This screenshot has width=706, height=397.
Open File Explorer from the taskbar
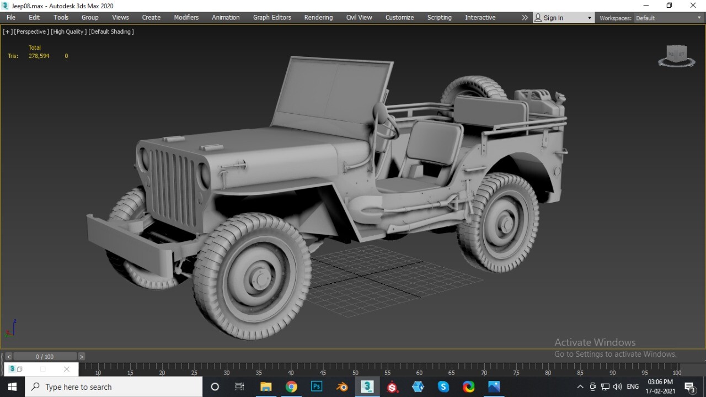pos(266,387)
